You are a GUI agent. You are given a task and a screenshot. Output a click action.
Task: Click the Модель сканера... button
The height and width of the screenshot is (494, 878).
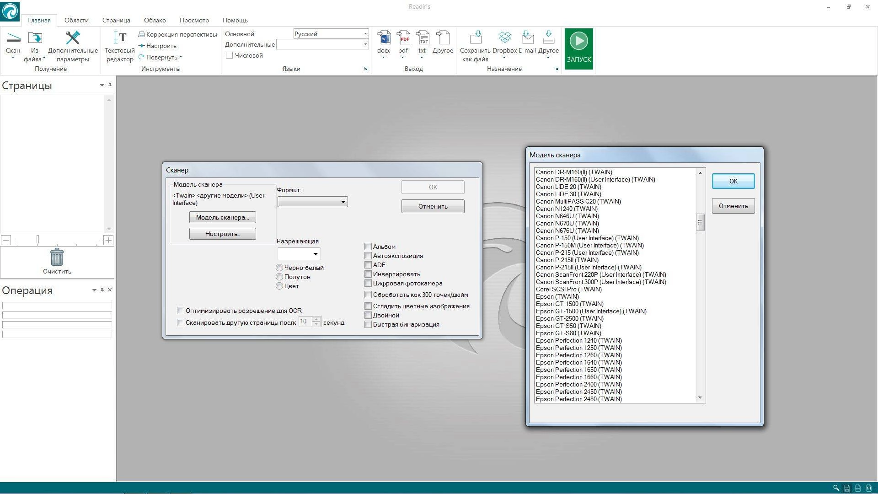pyautogui.click(x=223, y=217)
